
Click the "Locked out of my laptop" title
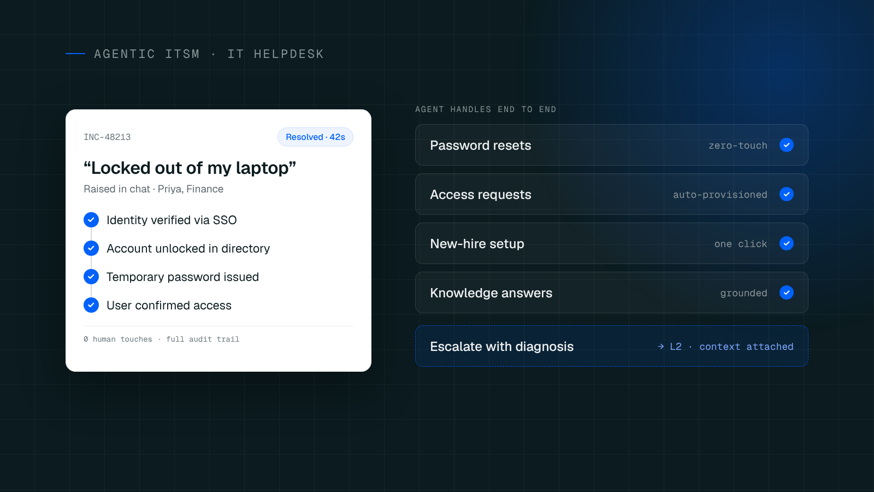point(190,168)
